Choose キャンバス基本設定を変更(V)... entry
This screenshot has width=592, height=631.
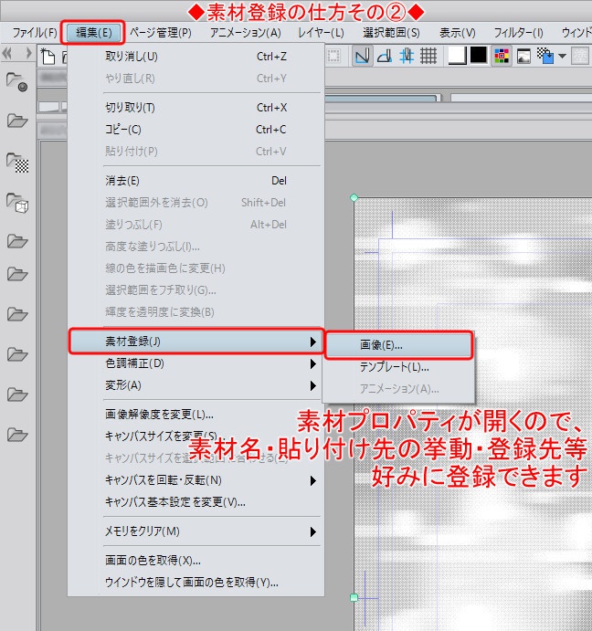pyautogui.click(x=196, y=502)
